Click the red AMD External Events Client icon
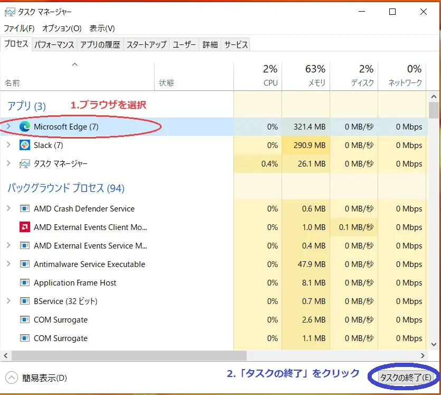 pyautogui.click(x=25, y=227)
